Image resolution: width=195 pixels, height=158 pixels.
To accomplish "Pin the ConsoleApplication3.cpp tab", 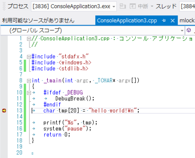I will click(x=164, y=21).
